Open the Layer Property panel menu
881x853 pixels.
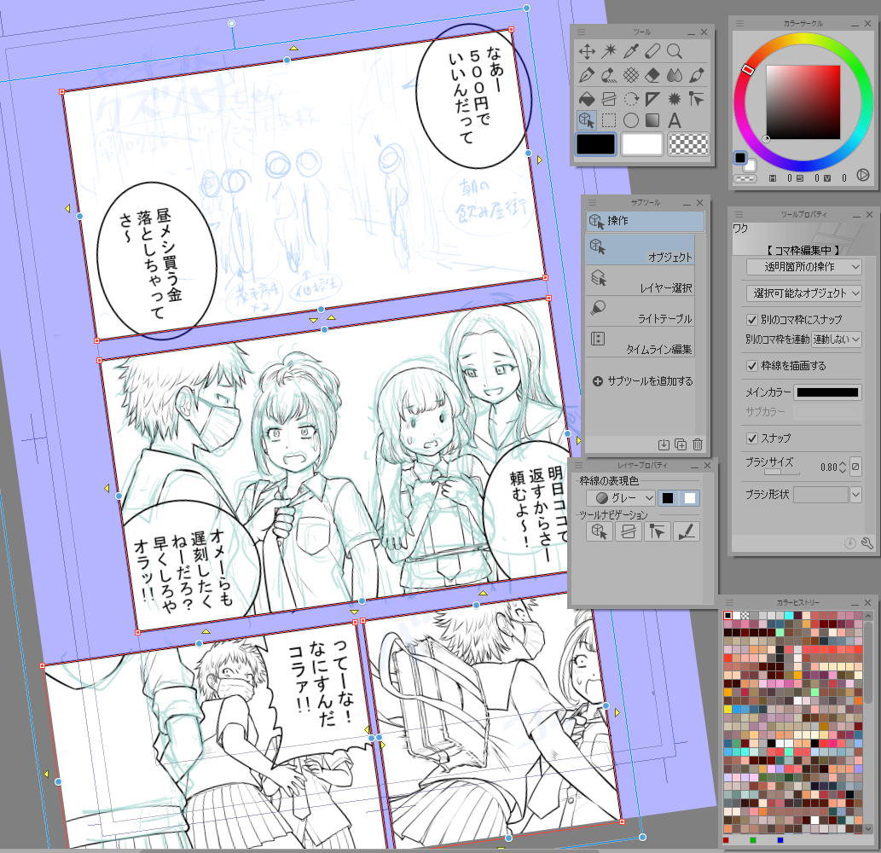coord(579,465)
